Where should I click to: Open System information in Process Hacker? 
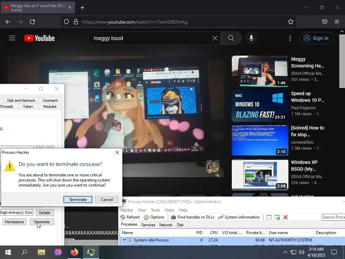239,217
